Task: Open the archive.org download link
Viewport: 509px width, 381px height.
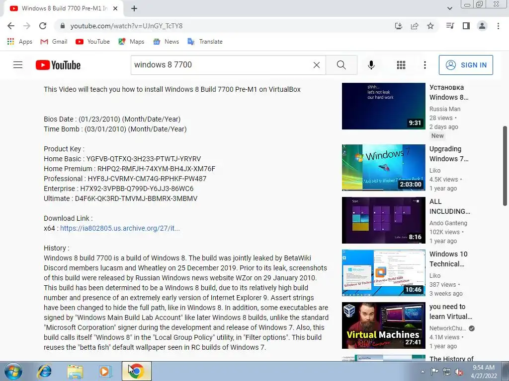Action: (120, 228)
